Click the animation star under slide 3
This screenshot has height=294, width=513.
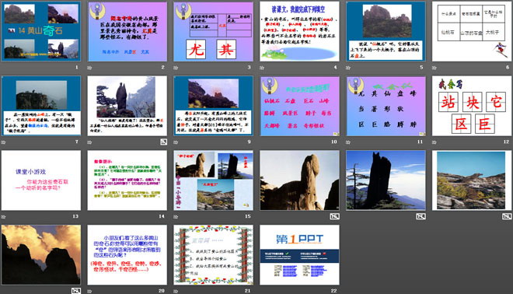176,68
